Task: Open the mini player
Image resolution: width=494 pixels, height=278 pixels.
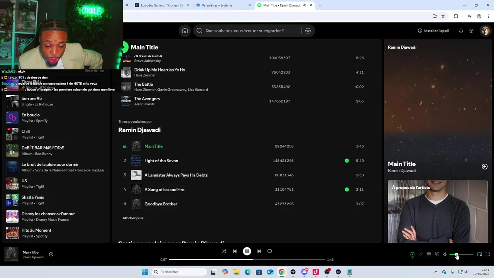Action: 479,254
